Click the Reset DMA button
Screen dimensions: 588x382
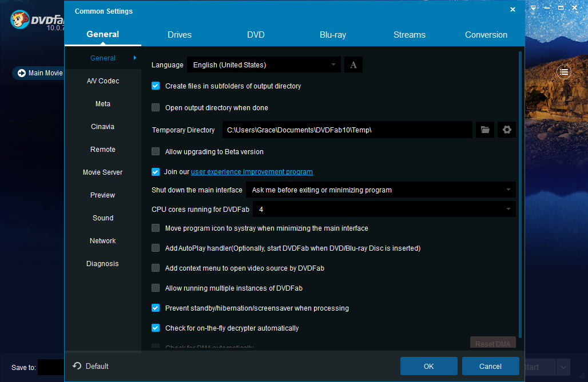(492, 343)
